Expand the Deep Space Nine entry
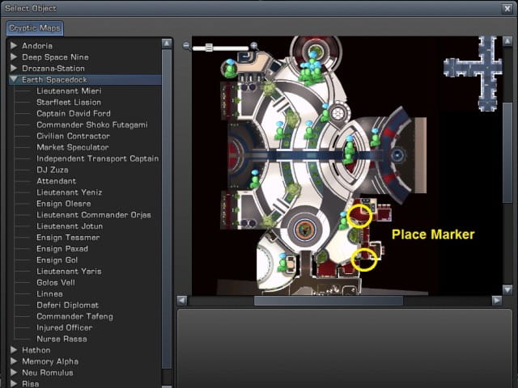The height and width of the screenshot is (388, 518). click(14, 57)
